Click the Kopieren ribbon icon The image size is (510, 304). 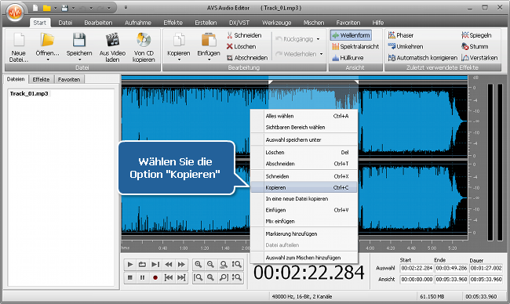[179, 40]
